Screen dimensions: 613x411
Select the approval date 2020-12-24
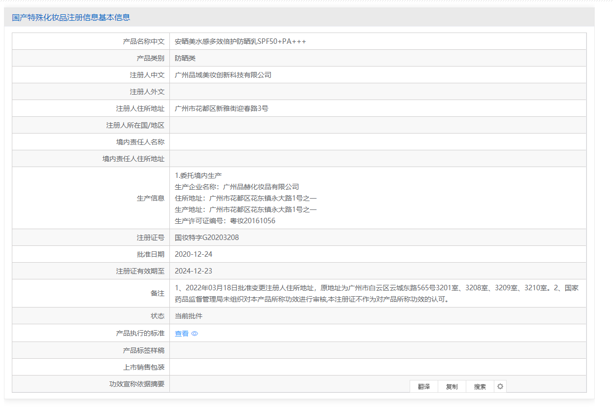(194, 254)
